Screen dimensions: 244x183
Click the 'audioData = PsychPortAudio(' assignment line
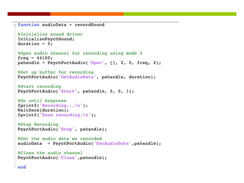tap(89, 143)
